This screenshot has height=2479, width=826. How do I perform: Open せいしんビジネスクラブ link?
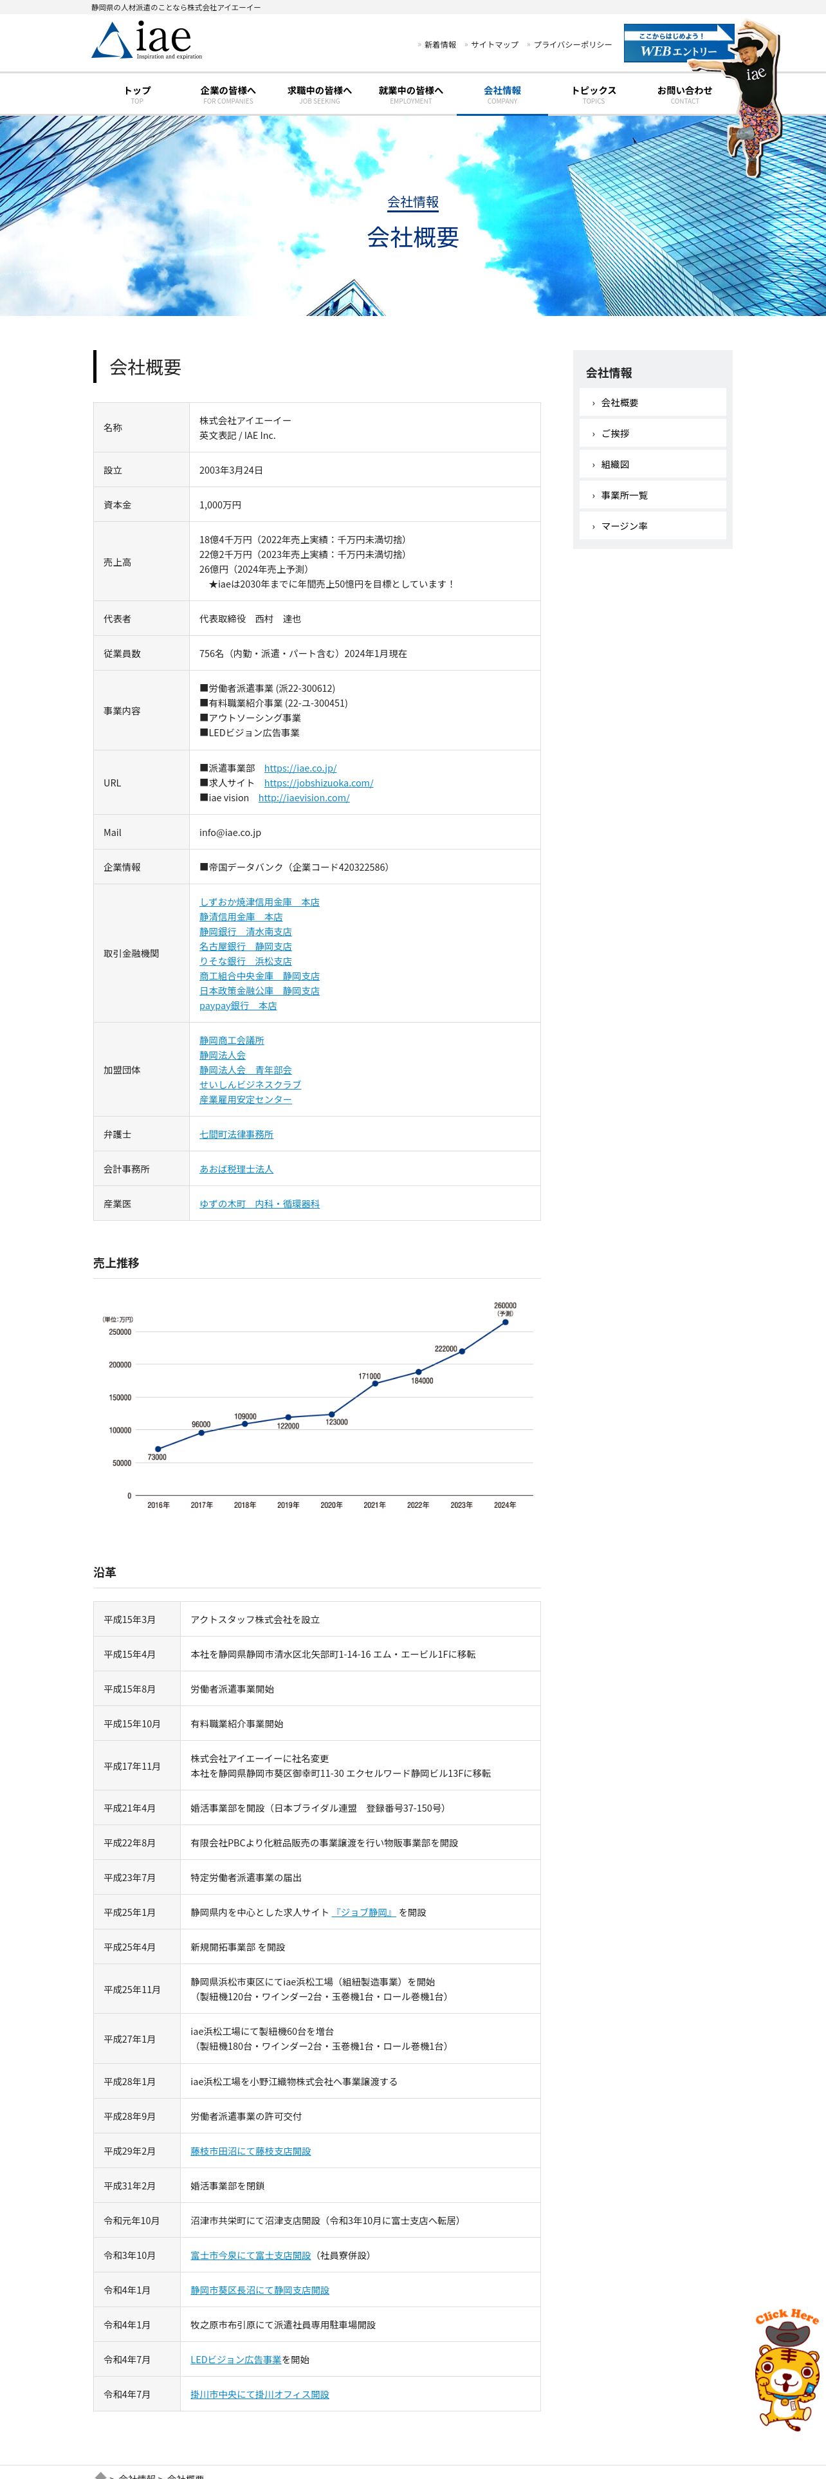point(250,1084)
